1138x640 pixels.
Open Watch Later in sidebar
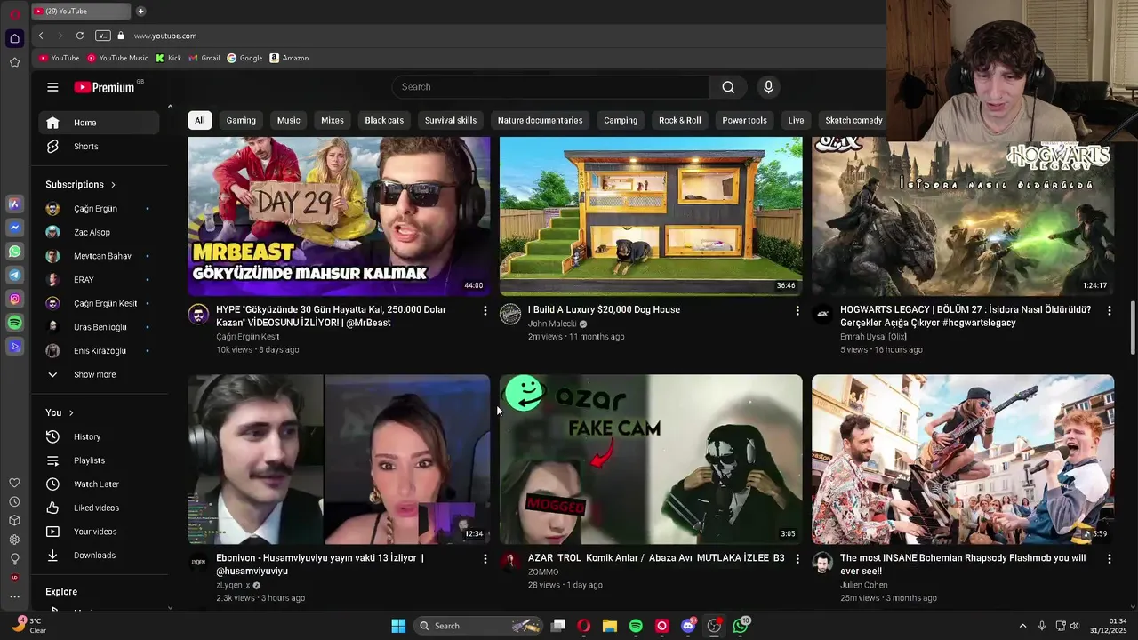100,484
